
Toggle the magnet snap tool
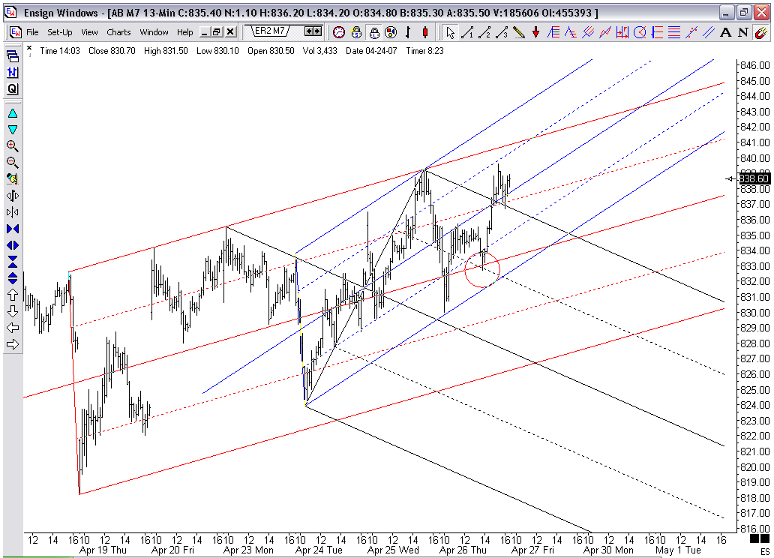click(760, 32)
